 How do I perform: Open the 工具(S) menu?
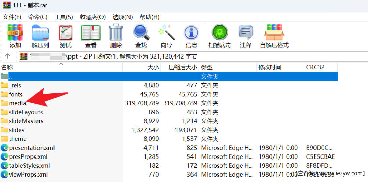64,17
